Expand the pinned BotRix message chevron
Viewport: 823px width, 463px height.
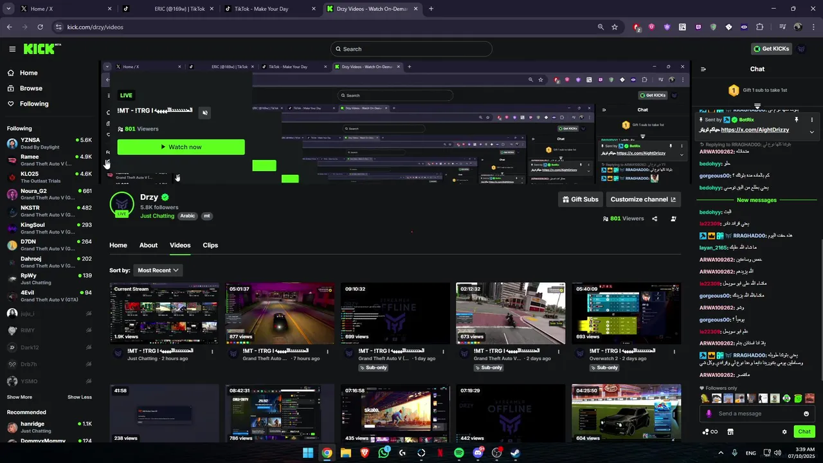pyautogui.click(x=811, y=132)
